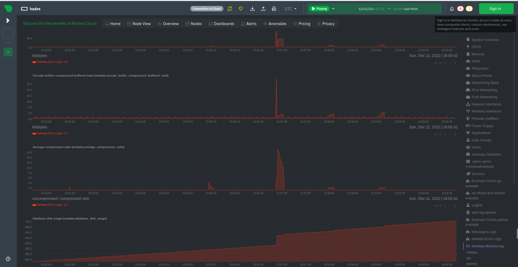Open the Pricing tab

tap(302, 24)
